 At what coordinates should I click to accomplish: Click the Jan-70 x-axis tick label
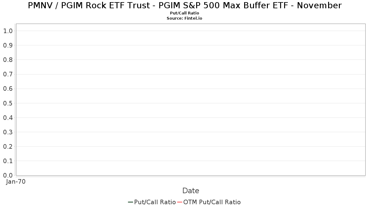(x=16, y=182)
